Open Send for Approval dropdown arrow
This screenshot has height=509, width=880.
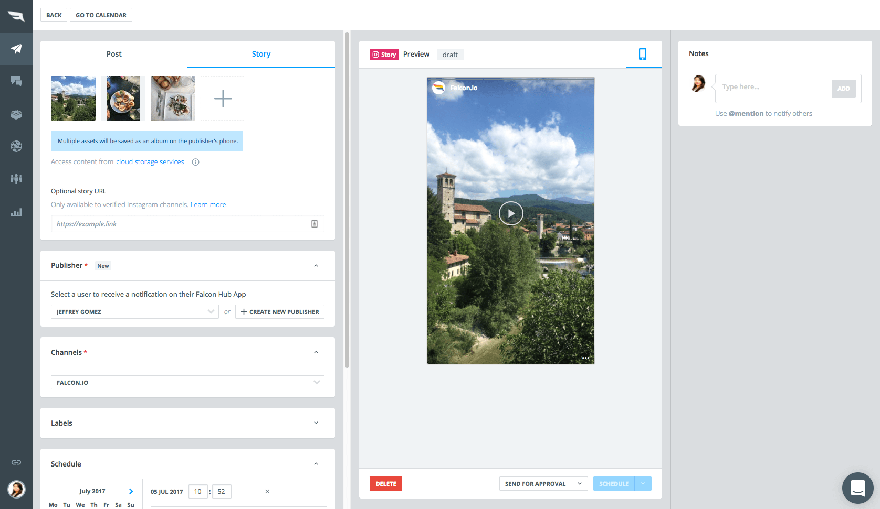point(579,483)
